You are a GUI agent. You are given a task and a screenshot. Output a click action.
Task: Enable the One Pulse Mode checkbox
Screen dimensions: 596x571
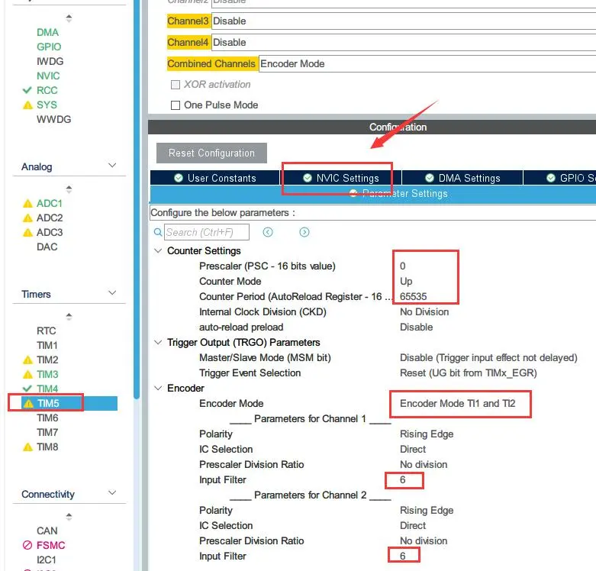click(176, 105)
